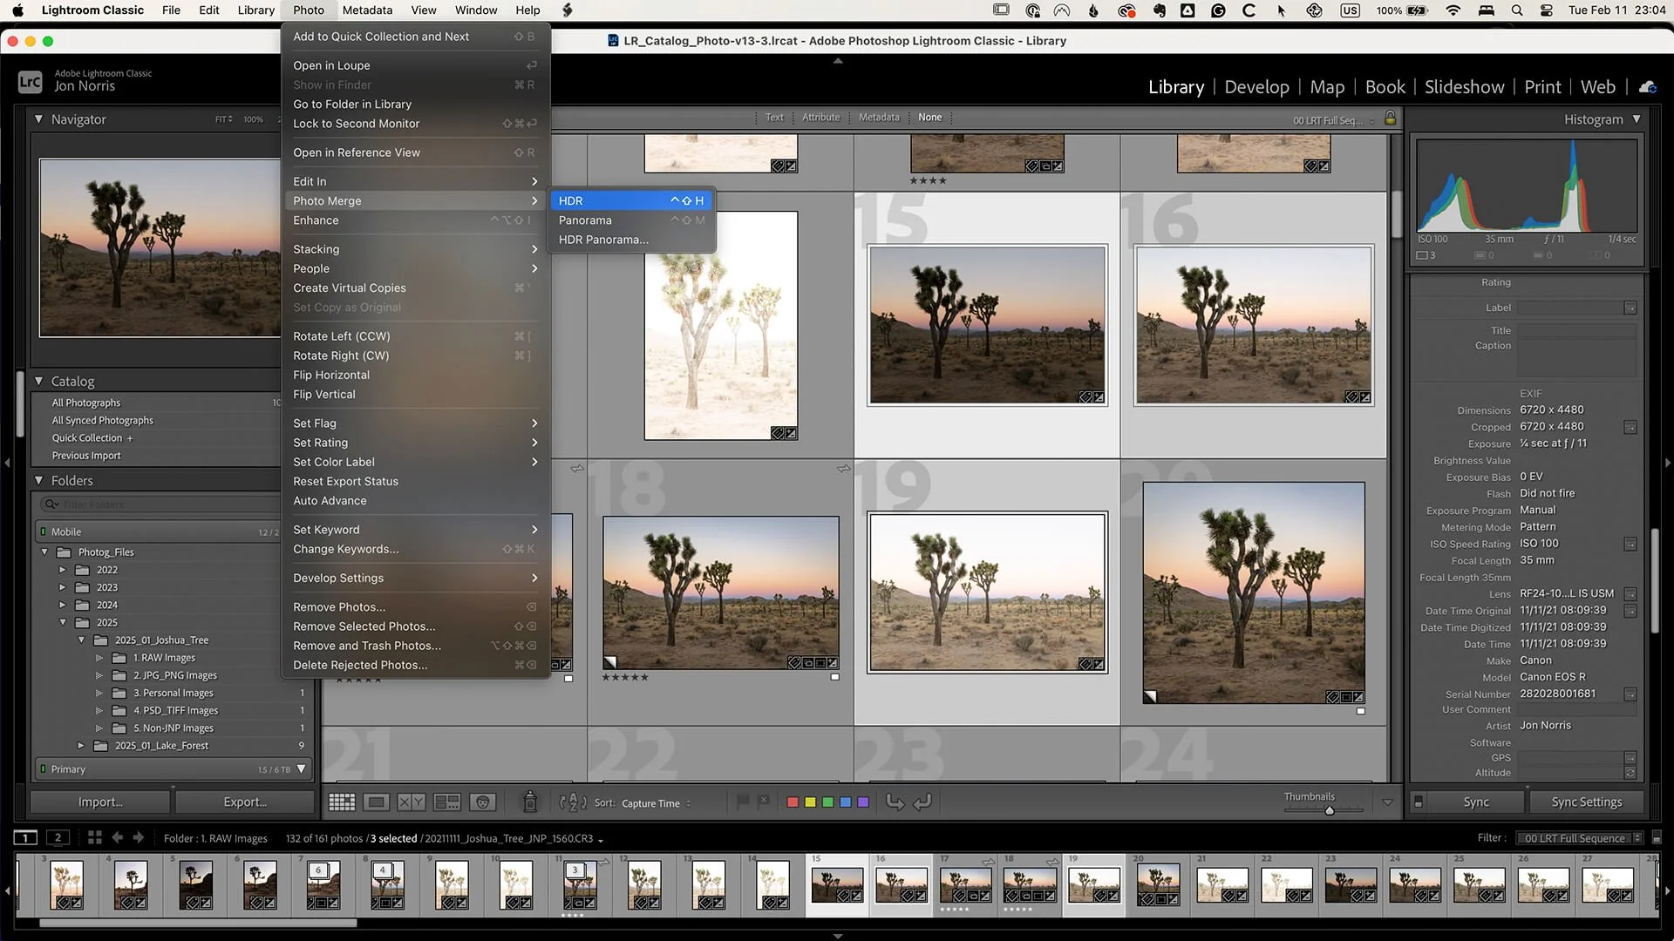The image size is (1674, 941).
Task: Open Survey view icon
Action: click(x=446, y=802)
